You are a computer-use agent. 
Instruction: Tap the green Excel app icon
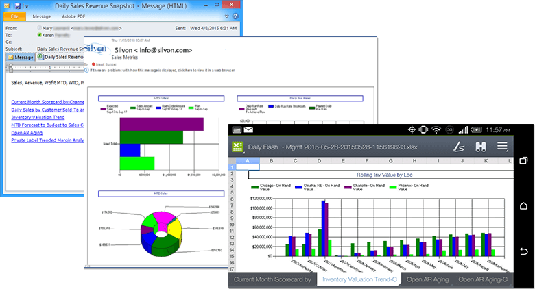(237, 147)
